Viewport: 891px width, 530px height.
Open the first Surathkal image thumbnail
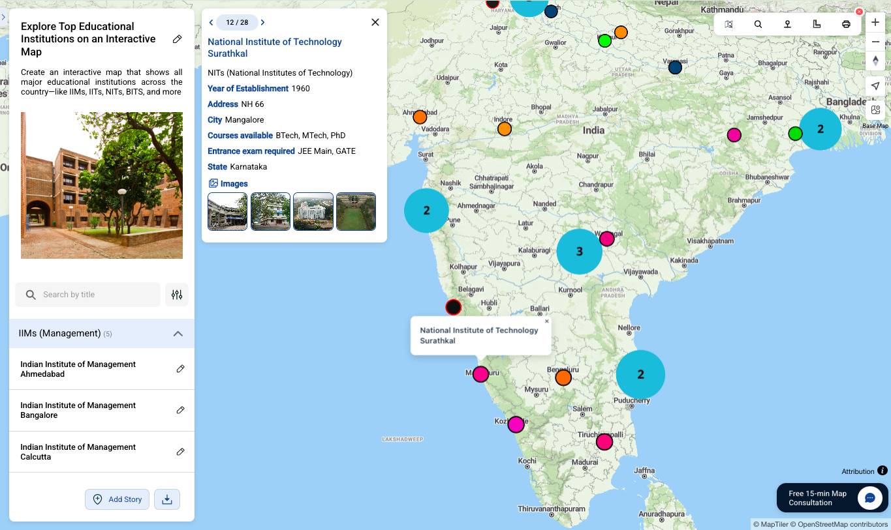pos(227,211)
